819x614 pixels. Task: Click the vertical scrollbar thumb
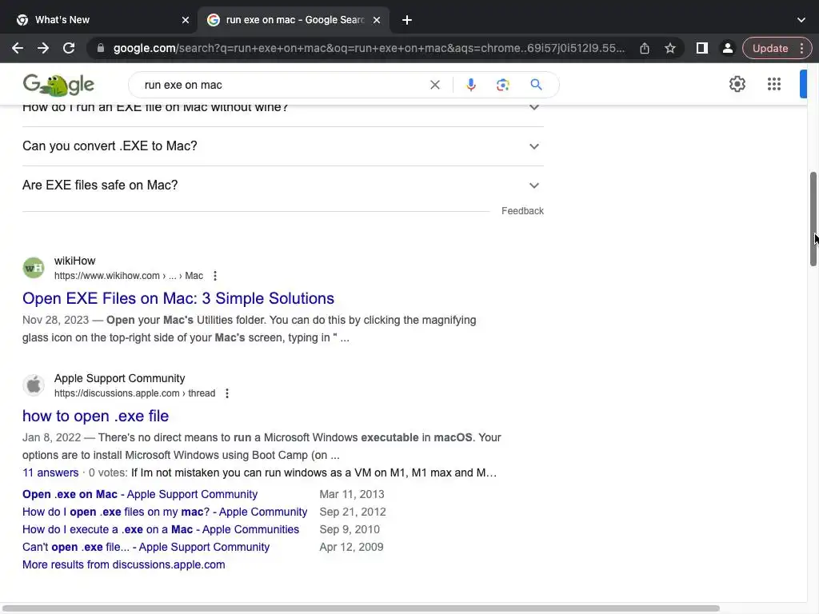813,219
